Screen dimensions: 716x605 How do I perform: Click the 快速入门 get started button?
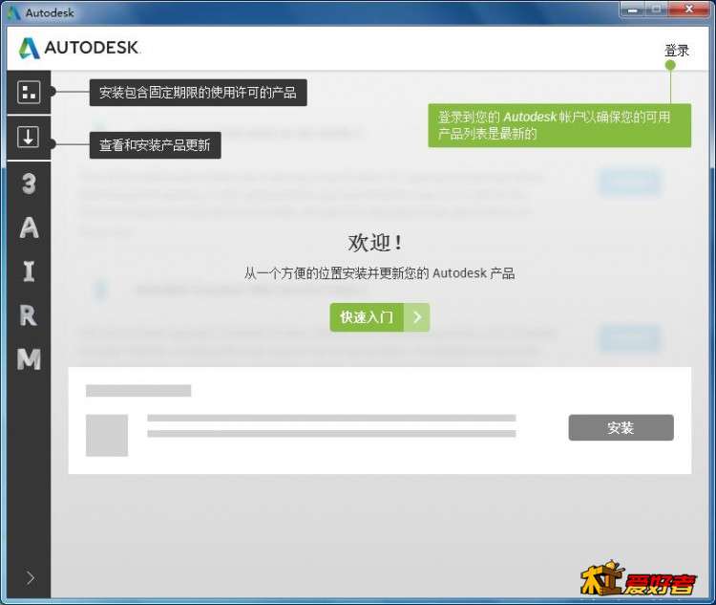379,317
